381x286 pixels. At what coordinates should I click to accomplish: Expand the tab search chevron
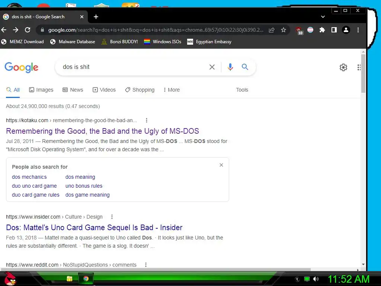point(323,17)
